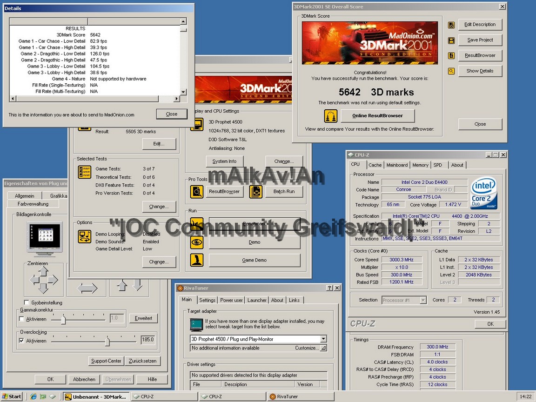Screen dimensions: 536x402
Task: Disable Overclocking Aktivieren checkbox
Action: point(21,341)
